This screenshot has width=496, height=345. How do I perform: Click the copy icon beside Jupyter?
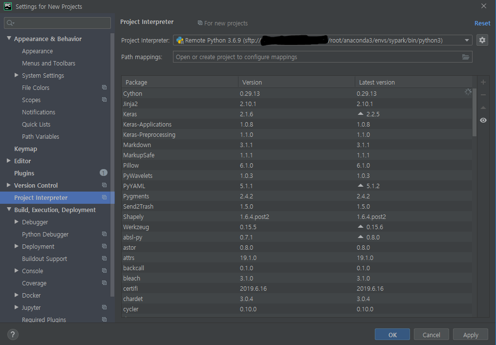click(104, 307)
